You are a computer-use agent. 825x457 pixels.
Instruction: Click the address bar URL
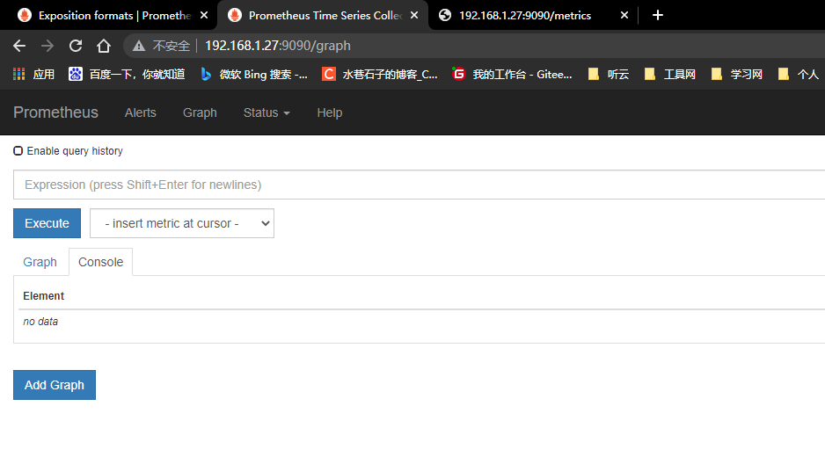(277, 46)
